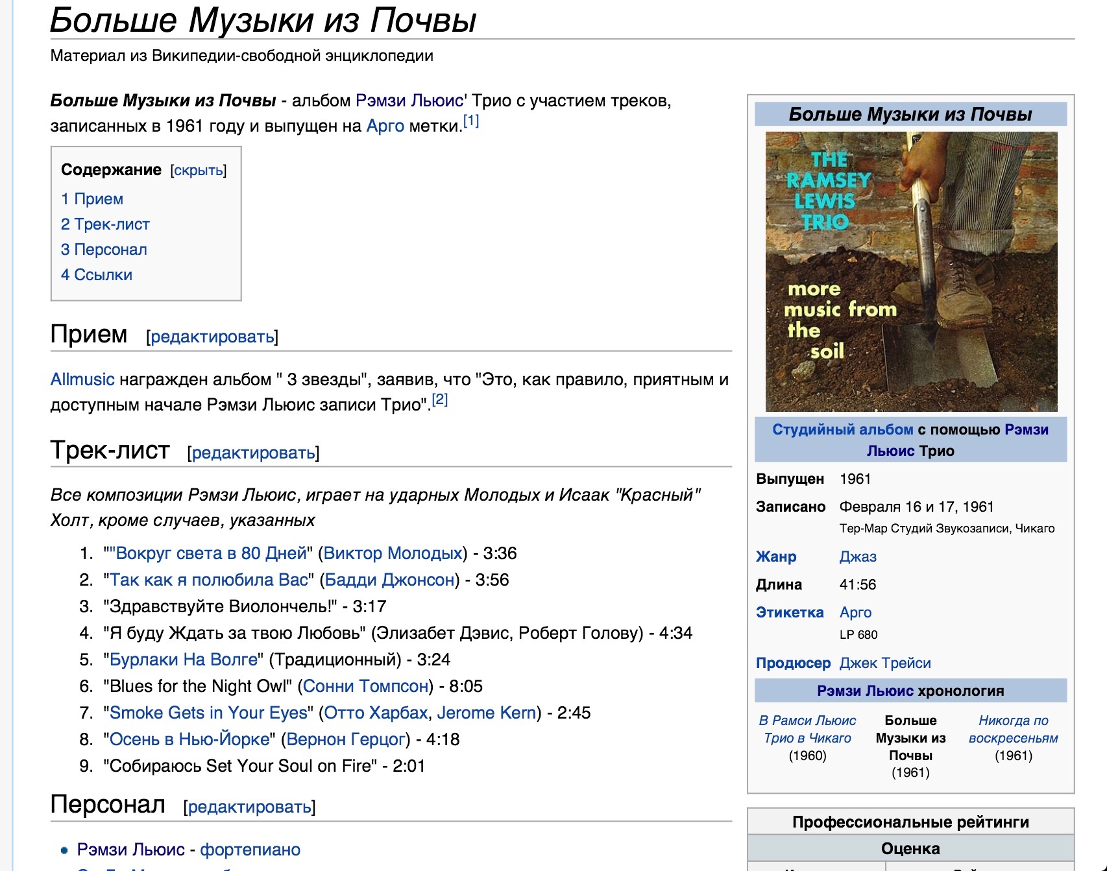
Task: Open producer Джек Трейси link
Action: point(885,663)
